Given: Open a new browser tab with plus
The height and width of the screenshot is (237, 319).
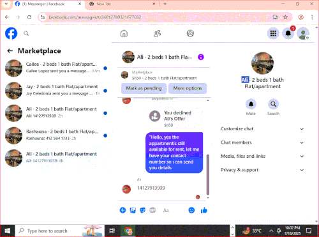Looking at the screenshot, I should pos(165,4).
